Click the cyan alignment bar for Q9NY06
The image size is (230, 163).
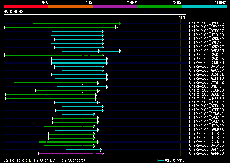pyautogui.click(x=83, y=150)
